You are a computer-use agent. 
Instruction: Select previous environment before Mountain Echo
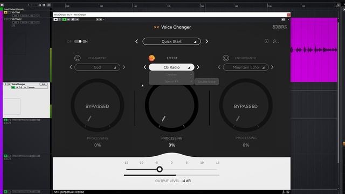coord(219,67)
